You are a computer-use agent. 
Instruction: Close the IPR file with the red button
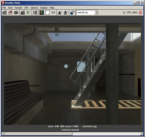coord(140,13)
